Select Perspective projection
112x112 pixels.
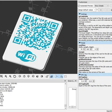(x=47, y=76)
